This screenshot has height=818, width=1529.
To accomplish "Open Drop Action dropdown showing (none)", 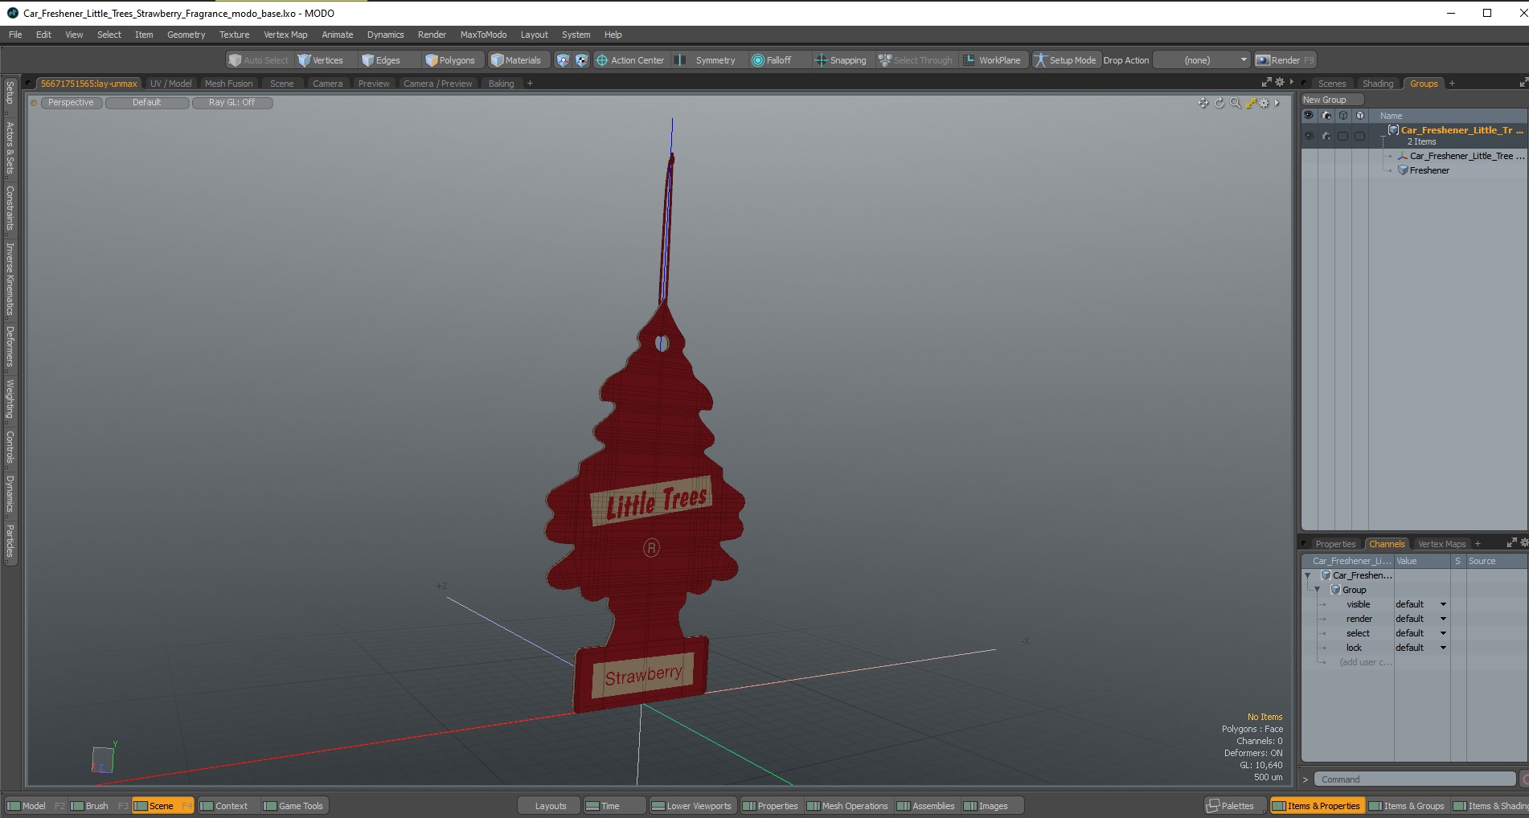I will (1202, 60).
